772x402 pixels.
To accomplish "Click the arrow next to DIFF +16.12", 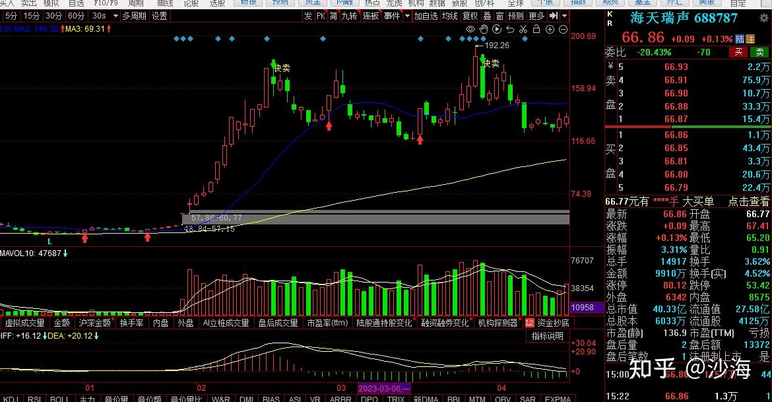I will (45, 336).
